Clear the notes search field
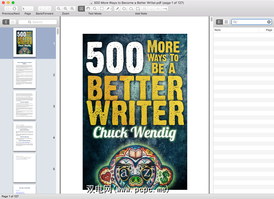Viewport: 274px width, 199px height. pyautogui.click(x=269, y=22)
